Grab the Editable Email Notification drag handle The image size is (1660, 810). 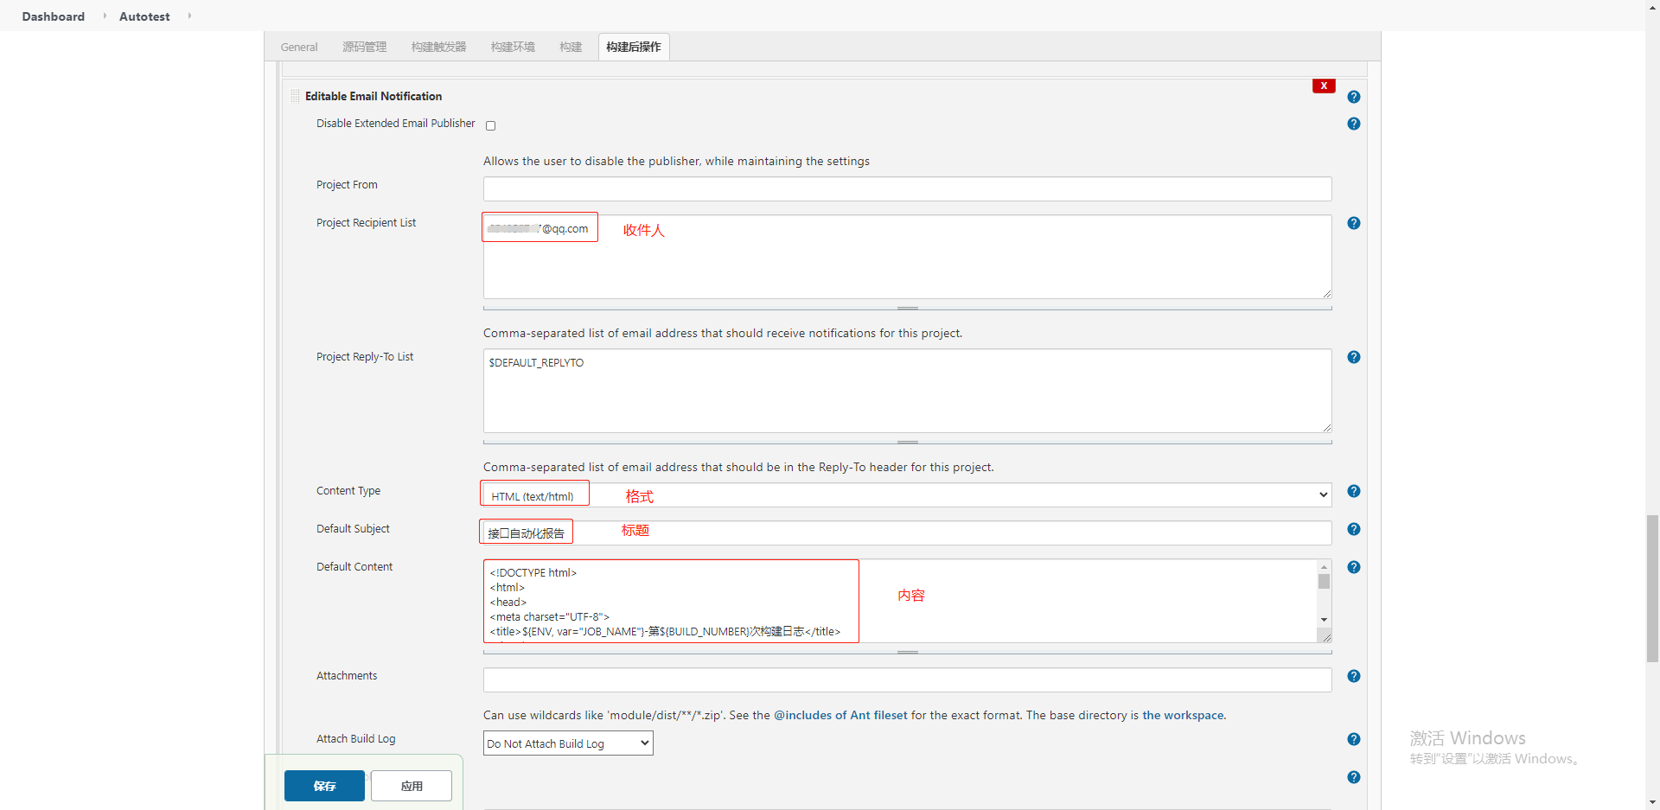click(295, 96)
